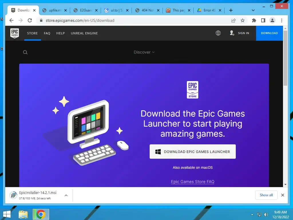Click the Epic Games logo in header
This screenshot has width=293, height=220.
coord(15,33)
